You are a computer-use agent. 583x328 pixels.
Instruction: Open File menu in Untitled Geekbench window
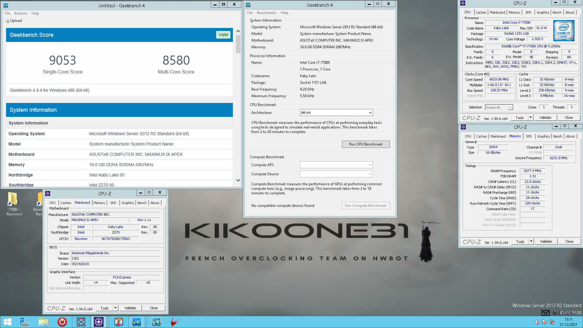pos(8,13)
